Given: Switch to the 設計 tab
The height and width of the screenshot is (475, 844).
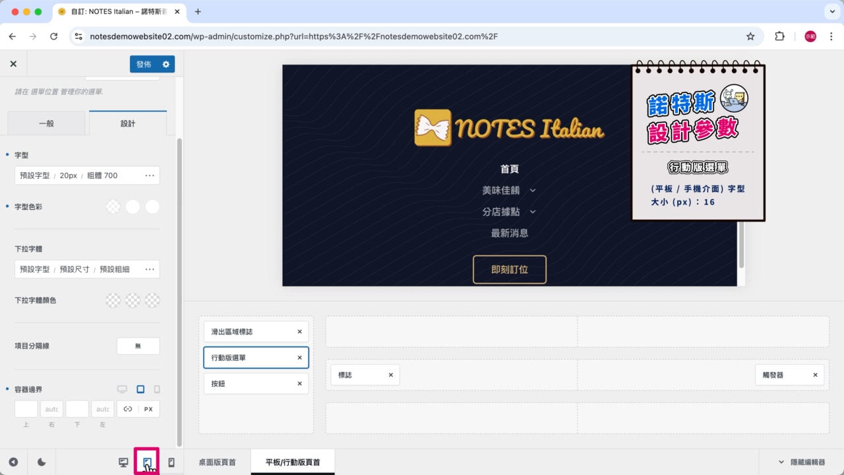Looking at the screenshot, I should point(128,123).
